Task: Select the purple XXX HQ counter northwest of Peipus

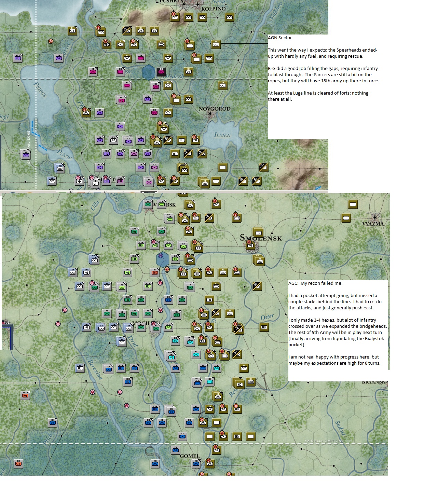Action: tap(18, 58)
